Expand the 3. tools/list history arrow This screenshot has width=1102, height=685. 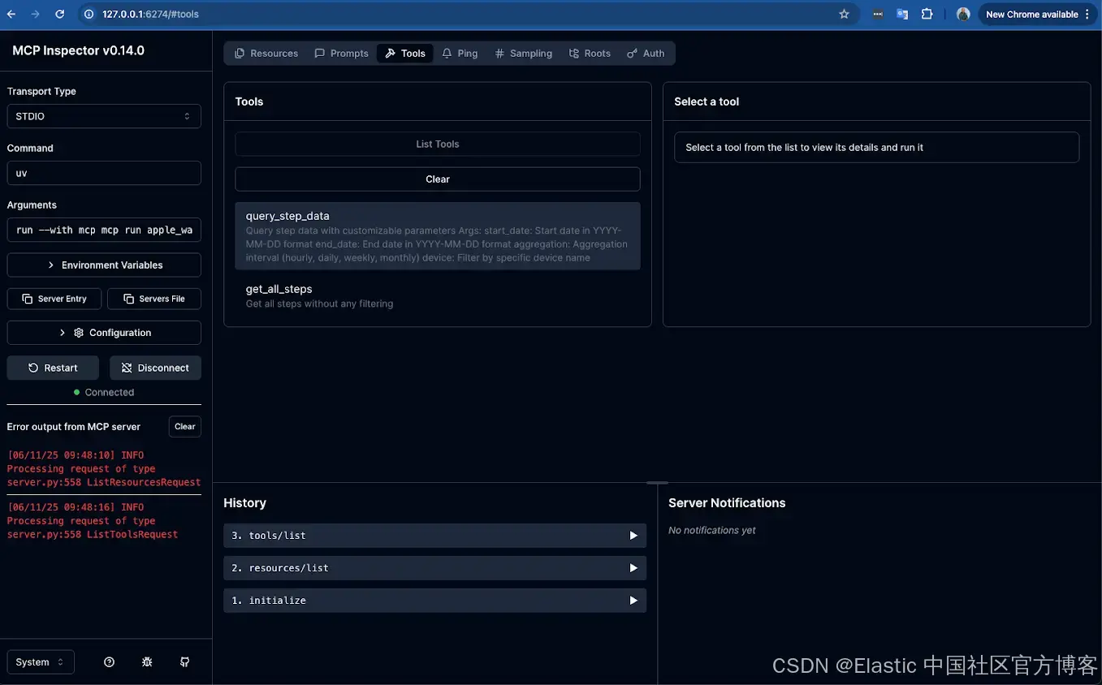pos(633,536)
